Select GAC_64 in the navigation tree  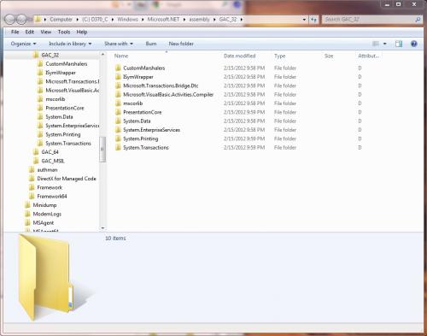pyautogui.click(x=50, y=152)
